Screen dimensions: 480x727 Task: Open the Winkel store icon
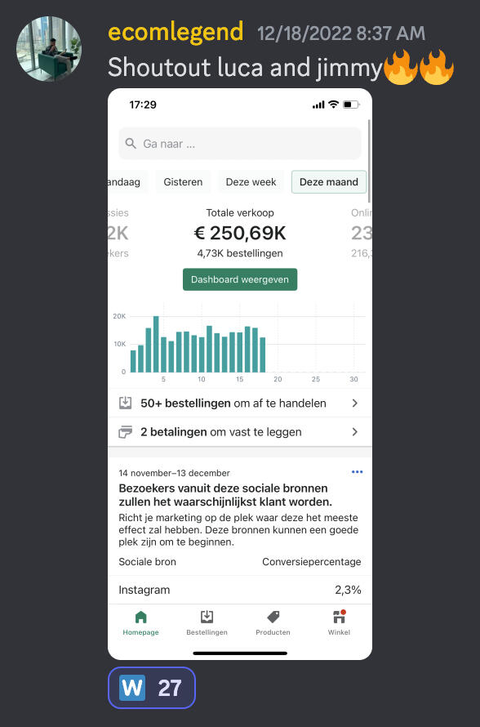point(339,617)
